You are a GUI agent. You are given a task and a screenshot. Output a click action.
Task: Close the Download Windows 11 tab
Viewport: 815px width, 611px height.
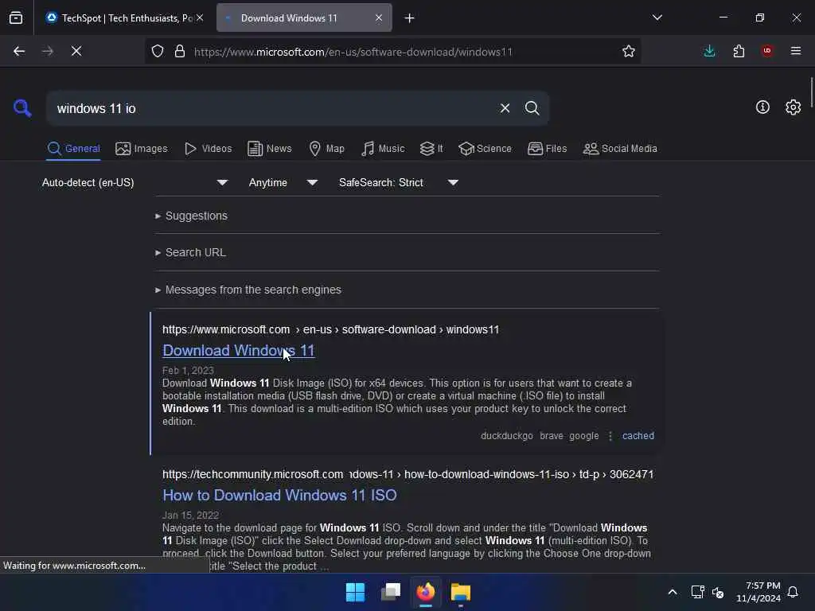[379, 18]
